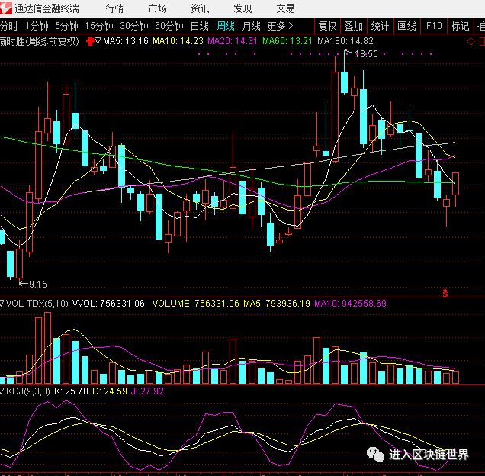The image size is (485, 476).
Task: Click the 标记 mark button
Action: click(461, 26)
